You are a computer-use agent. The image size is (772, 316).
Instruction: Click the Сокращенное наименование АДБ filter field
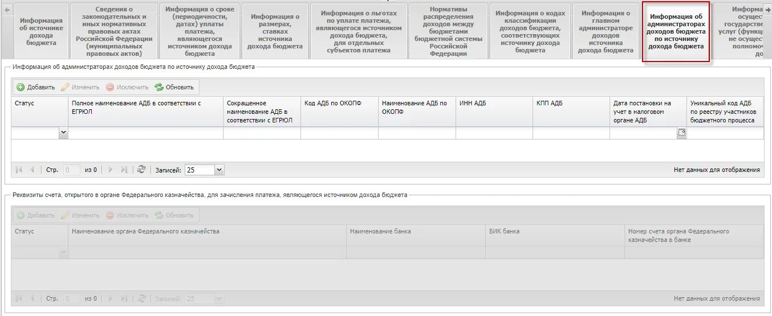tap(262, 133)
